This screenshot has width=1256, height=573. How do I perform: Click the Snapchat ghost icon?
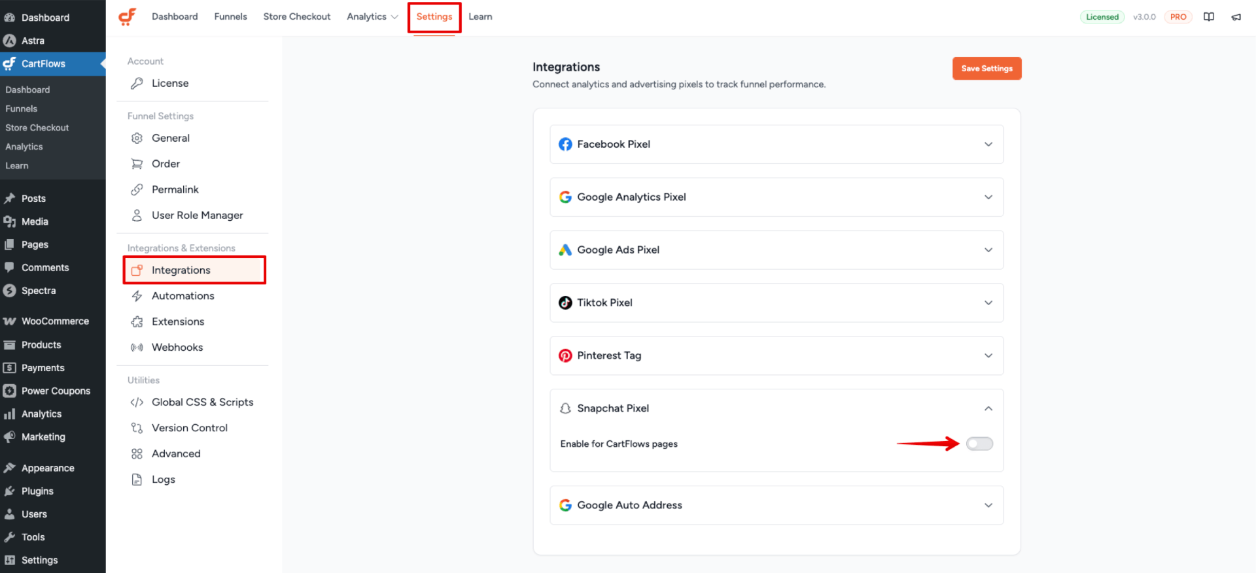pyautogui.click(x=565, y=408)
